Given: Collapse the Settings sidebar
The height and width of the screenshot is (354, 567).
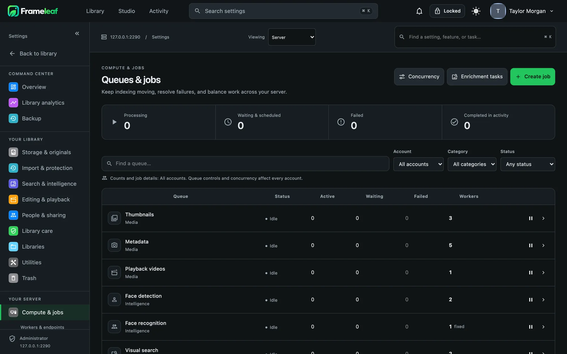Looking at the screenshot, I should click(77, 33).
